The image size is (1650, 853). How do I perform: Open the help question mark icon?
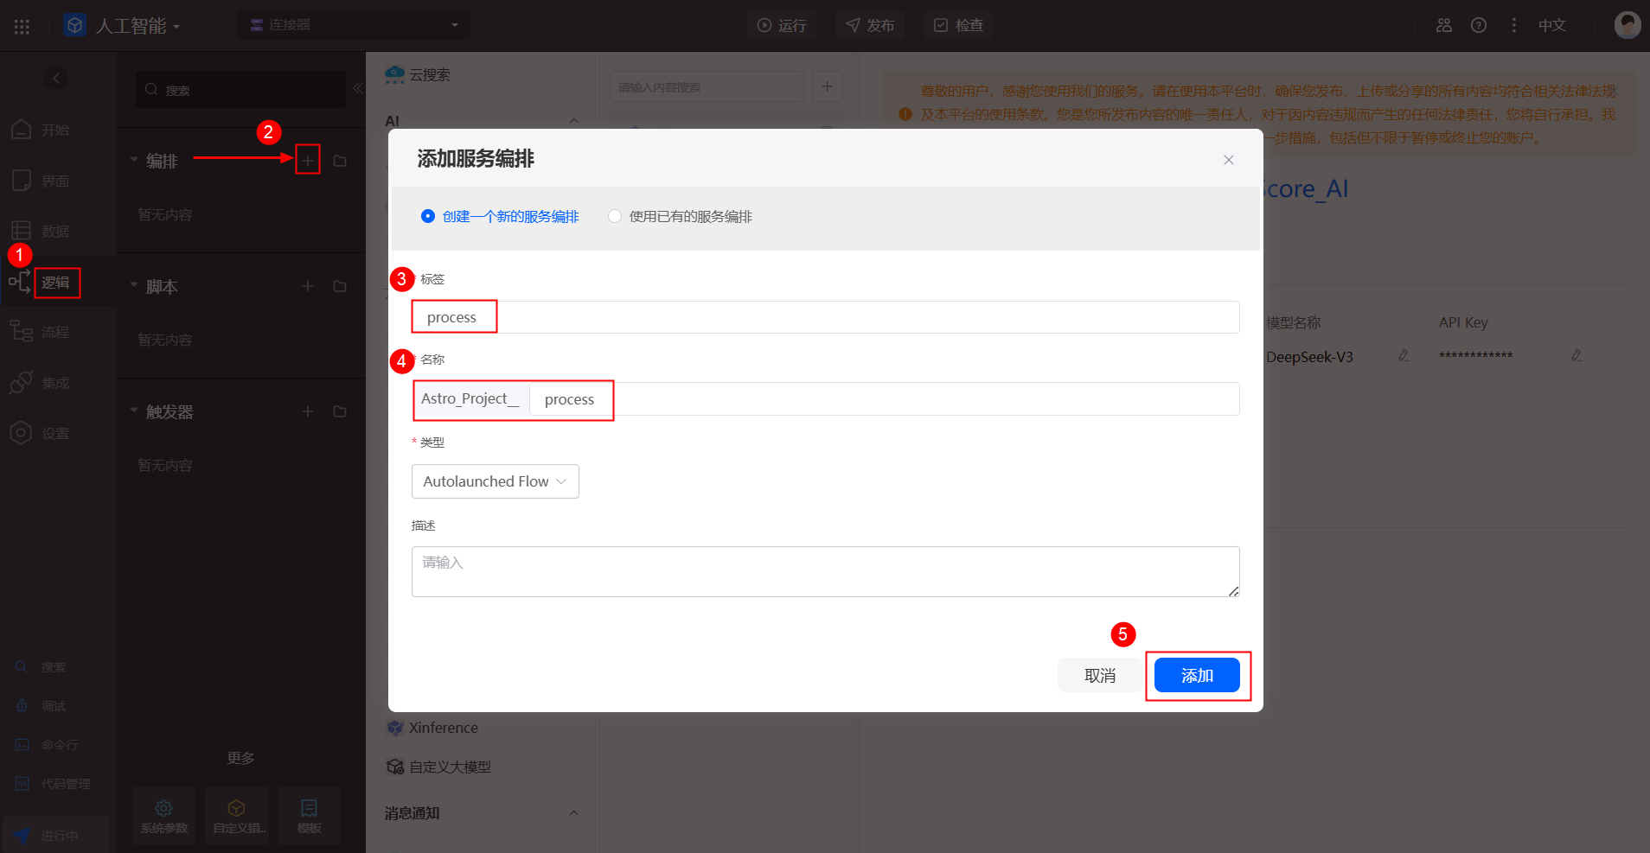pos(1479,25)
